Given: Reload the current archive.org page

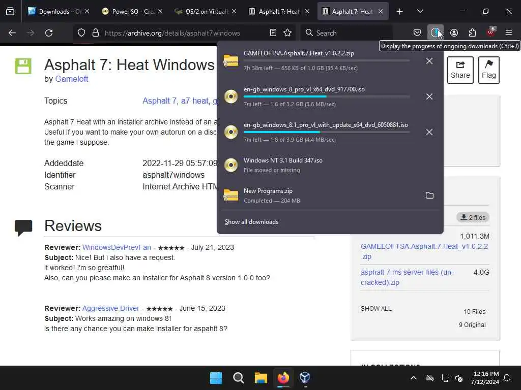Looking at the screenshot, I should coord(49,33).
